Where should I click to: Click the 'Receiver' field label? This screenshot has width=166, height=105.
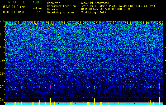(x=54, y=9)
